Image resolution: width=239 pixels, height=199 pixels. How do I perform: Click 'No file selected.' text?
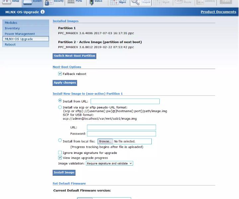(x=124, y=141)
